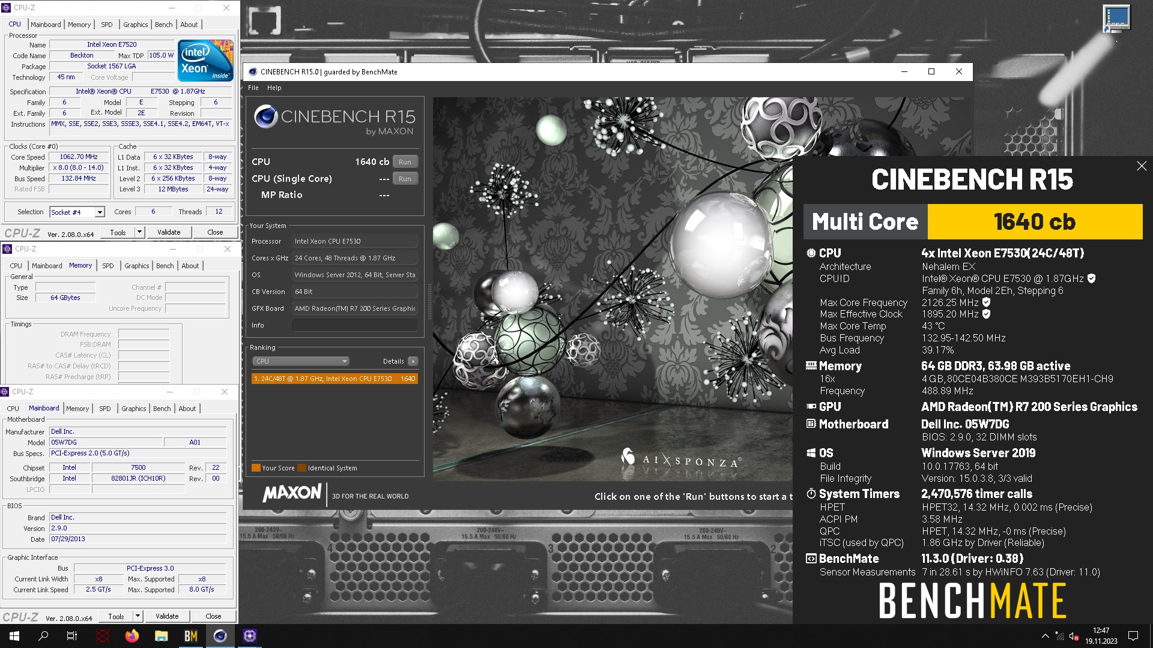Viewport: 1153px width, 648px height.
Task: Switch to BenchMate taskbar icon
Action: pyautogui.click(x=190, y=636)
